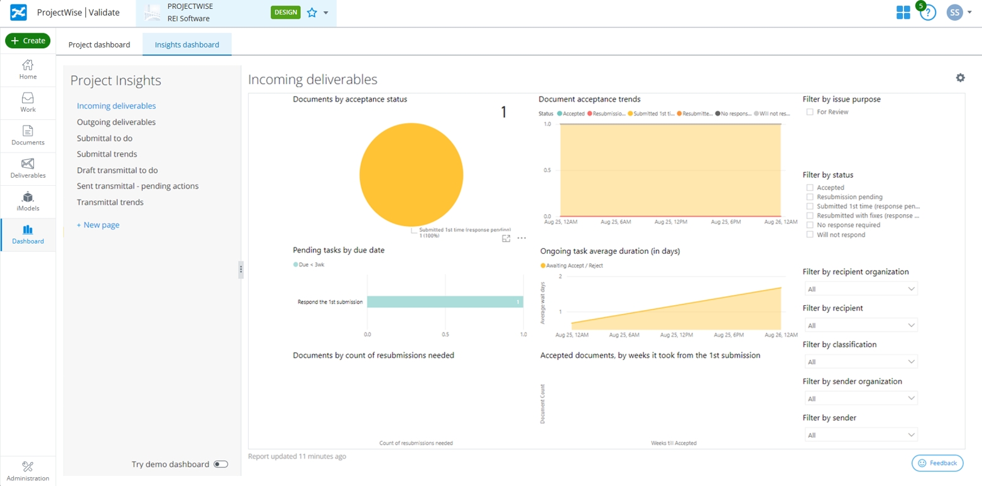Click the focus mode icon under pie chart

point(506,239)
